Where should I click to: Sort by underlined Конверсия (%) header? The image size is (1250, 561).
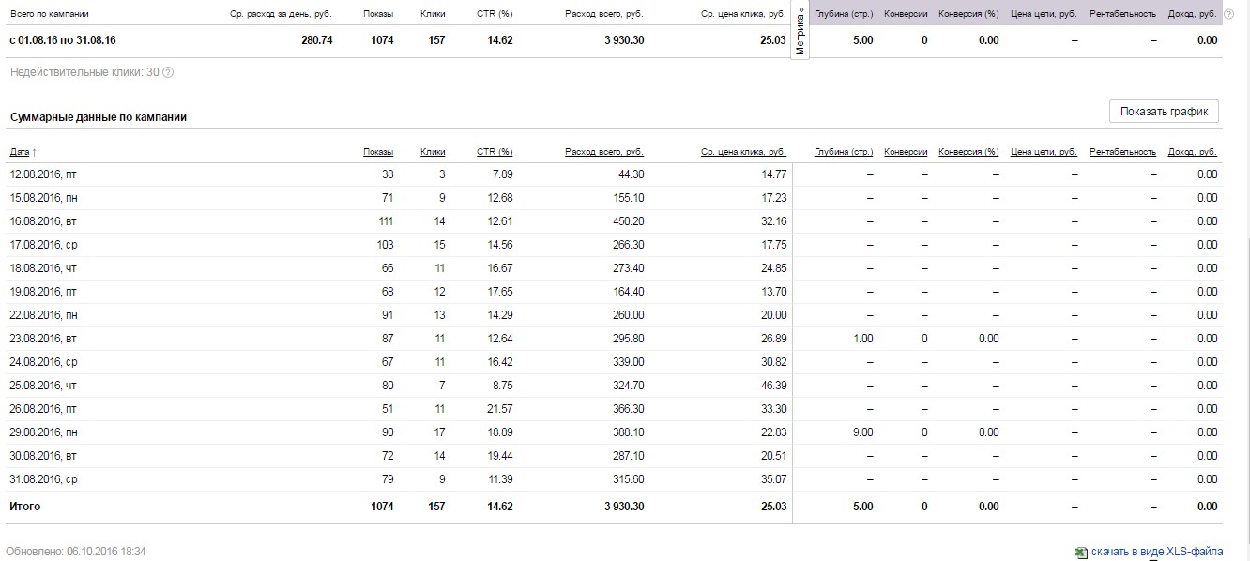point(968,152)
